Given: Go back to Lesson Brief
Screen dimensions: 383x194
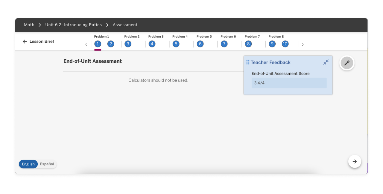Looking at the screenshot, I should (x=38, y=41).
